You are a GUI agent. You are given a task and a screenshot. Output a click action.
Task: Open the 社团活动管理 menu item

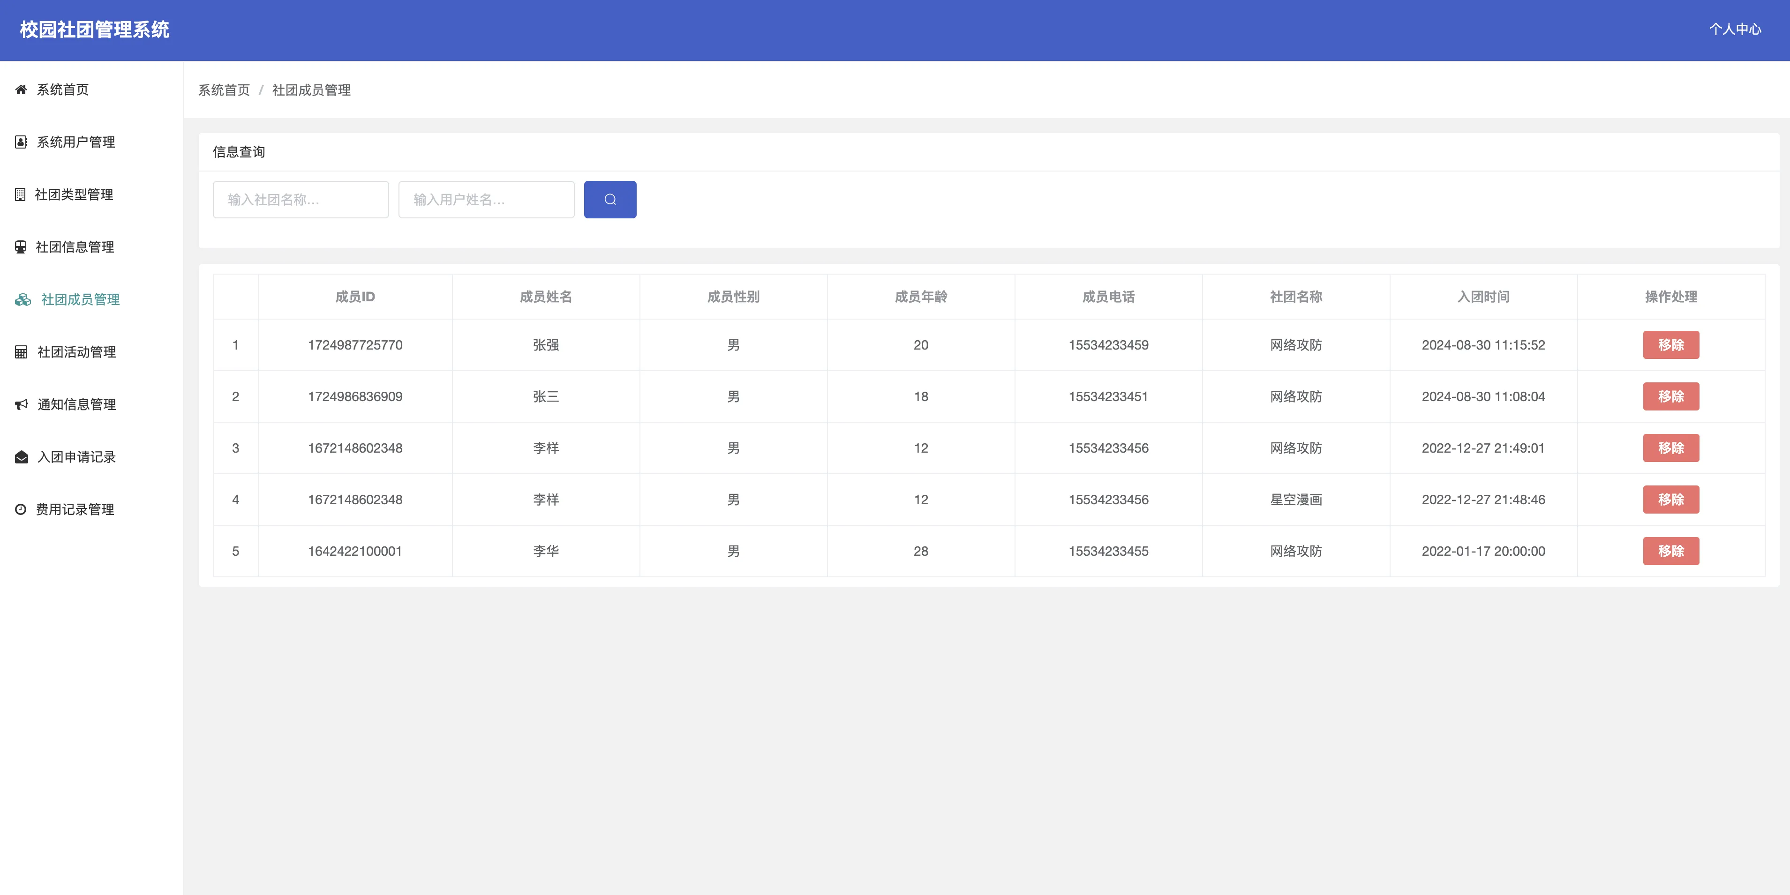pos(76,352)
